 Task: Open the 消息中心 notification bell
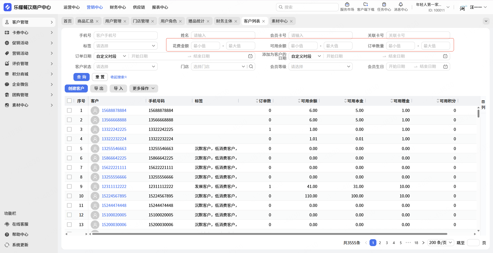(401, 5)
